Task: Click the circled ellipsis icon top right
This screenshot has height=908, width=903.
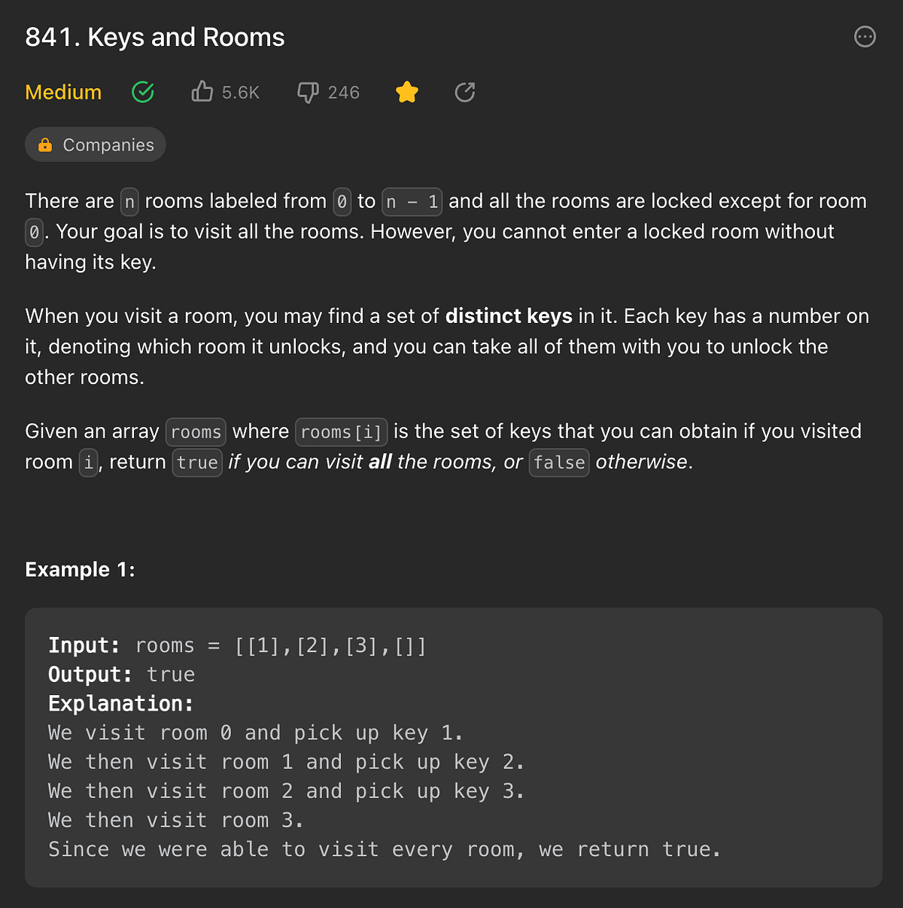Action: click(x=865, y=36)
